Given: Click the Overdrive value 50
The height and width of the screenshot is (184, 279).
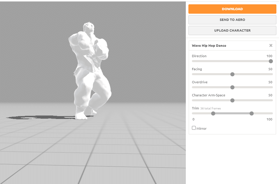Looking at the screenshot, I should point(270,82).
